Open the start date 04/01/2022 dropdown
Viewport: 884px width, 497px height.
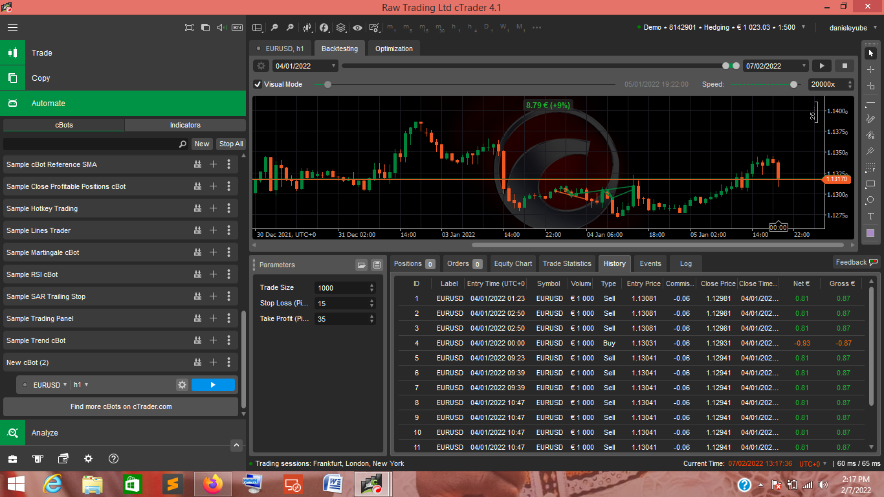tap(305, 66)
